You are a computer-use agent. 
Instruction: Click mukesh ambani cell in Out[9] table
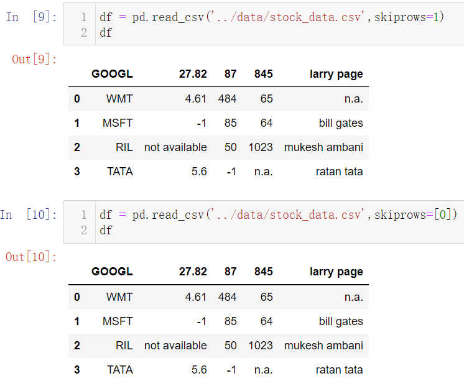coord(323,147)
